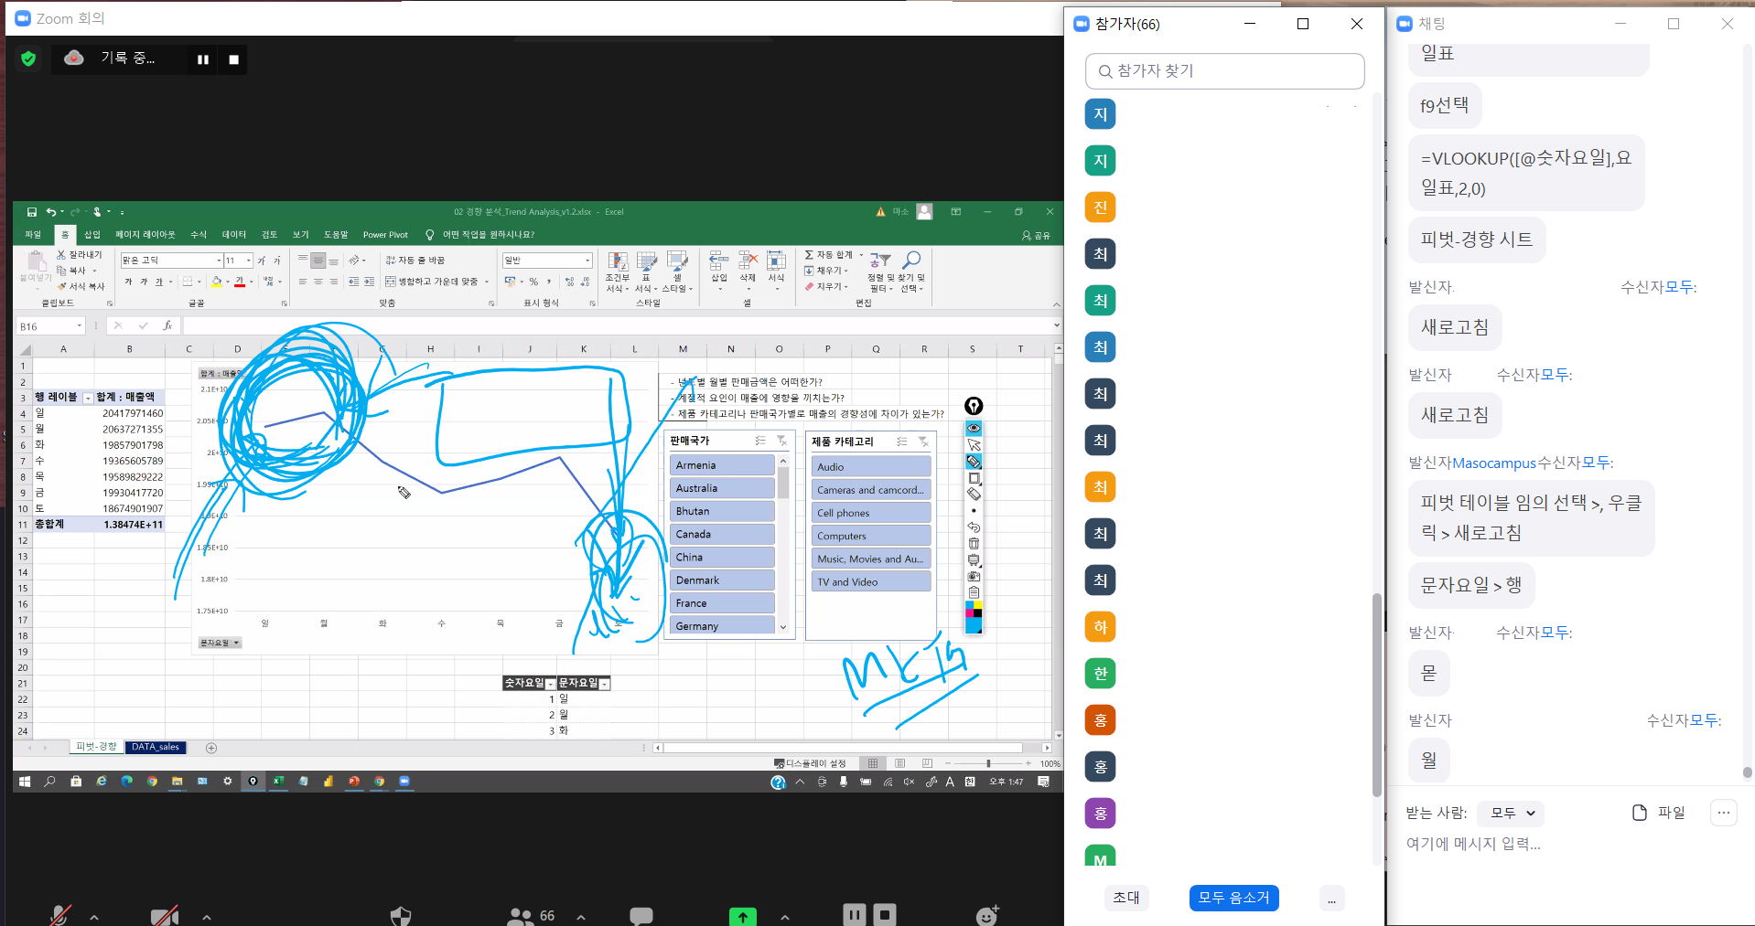Open the Security shield in meeting toolbar

click(x=401, y=915)
